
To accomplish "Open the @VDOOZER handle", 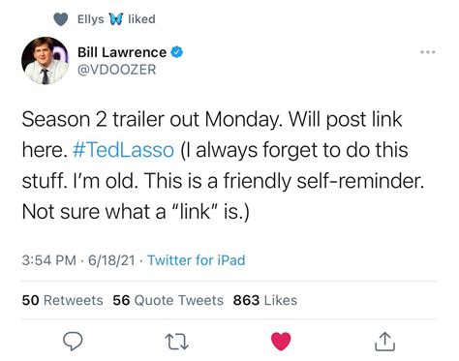I will point(117,70).
